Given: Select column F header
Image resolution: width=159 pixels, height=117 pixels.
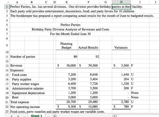Looking at the screenshot, I should point(89,2).
